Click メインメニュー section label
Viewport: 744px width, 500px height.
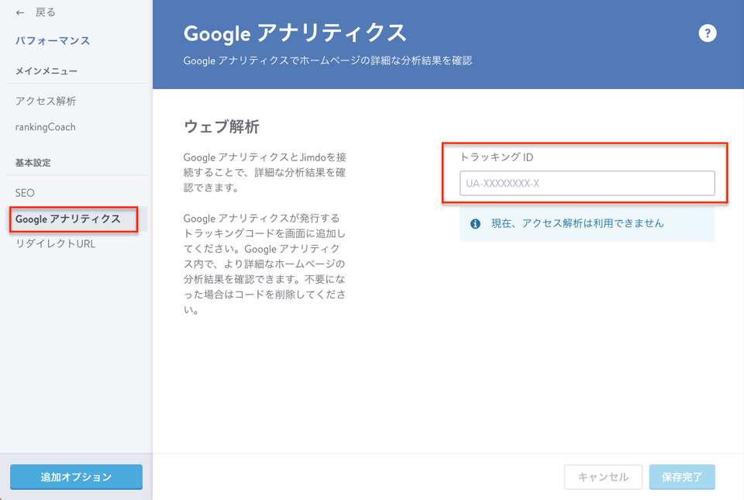pos(46,71)
